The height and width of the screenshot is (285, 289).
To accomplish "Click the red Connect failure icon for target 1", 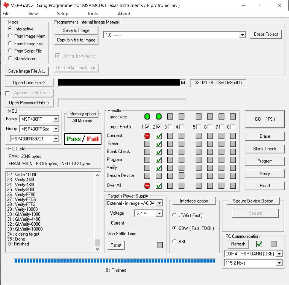I will tap(147, 136).
